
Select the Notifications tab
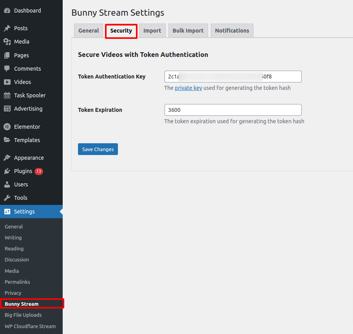[232, 31]
